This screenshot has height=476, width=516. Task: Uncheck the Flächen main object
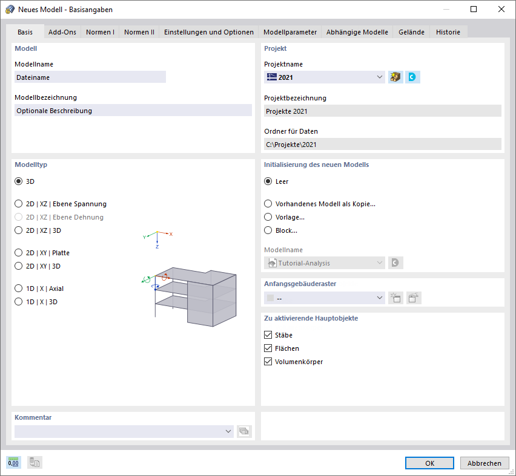(x=268, y=348)
